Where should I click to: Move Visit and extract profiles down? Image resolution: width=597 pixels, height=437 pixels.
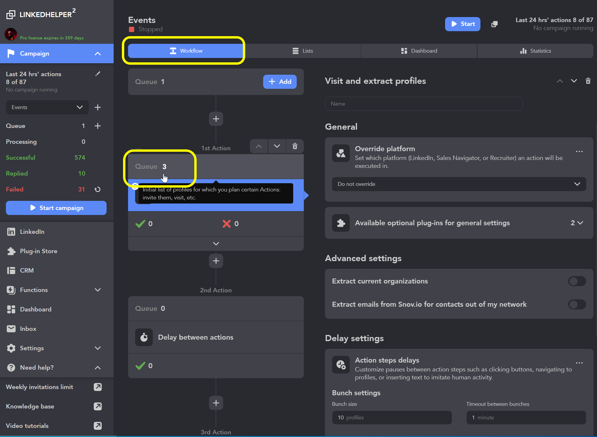coord(574,81)
